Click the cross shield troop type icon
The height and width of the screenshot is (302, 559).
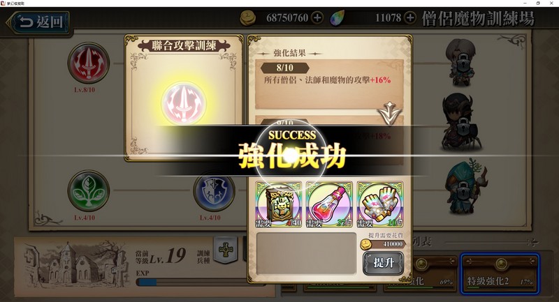(226, 250)
